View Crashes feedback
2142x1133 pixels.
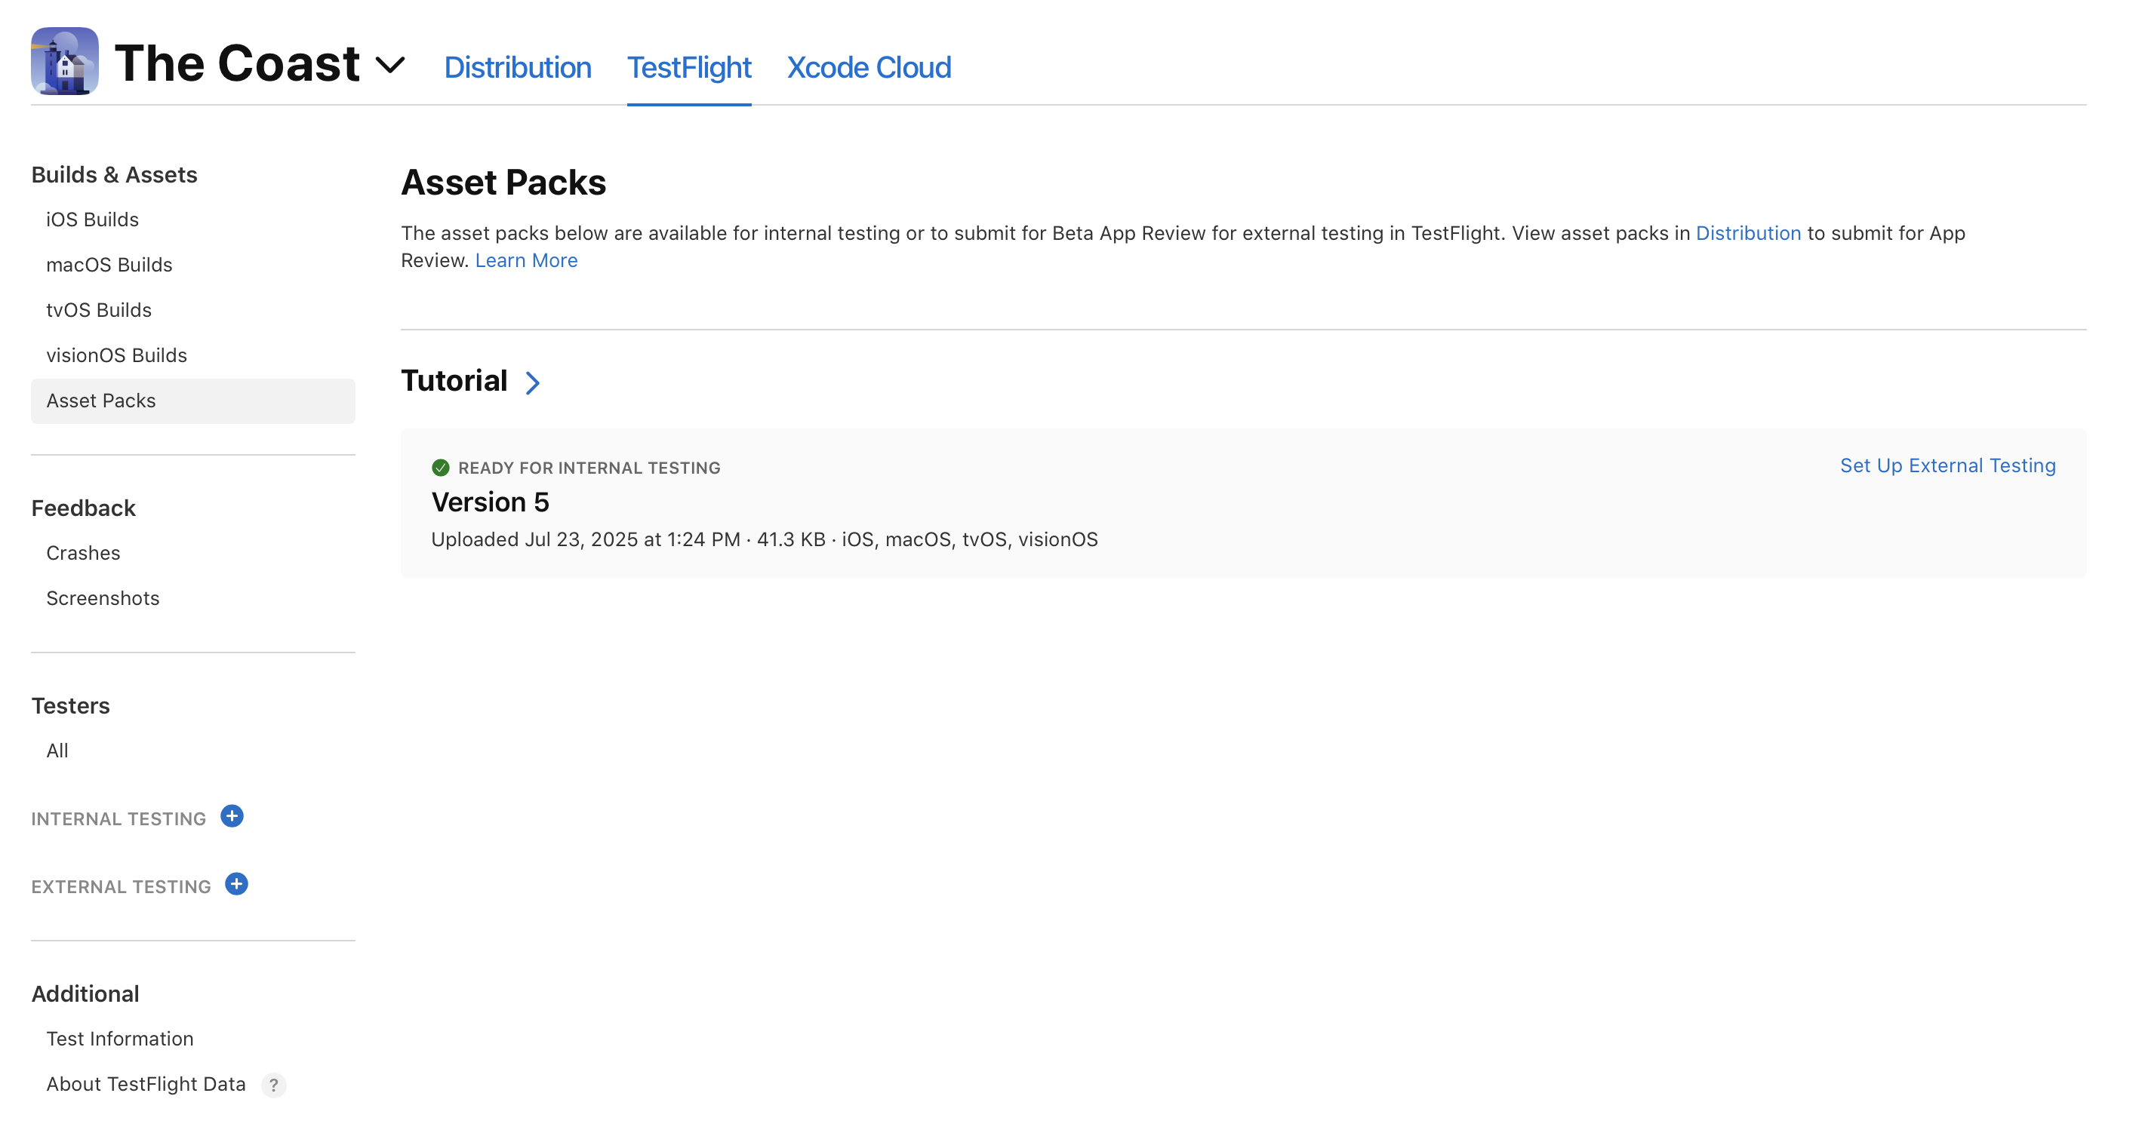pos(83,553)
